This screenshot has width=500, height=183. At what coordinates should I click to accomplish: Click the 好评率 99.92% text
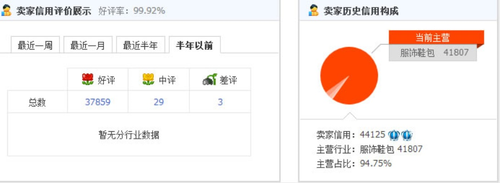(x=132, y=11)
